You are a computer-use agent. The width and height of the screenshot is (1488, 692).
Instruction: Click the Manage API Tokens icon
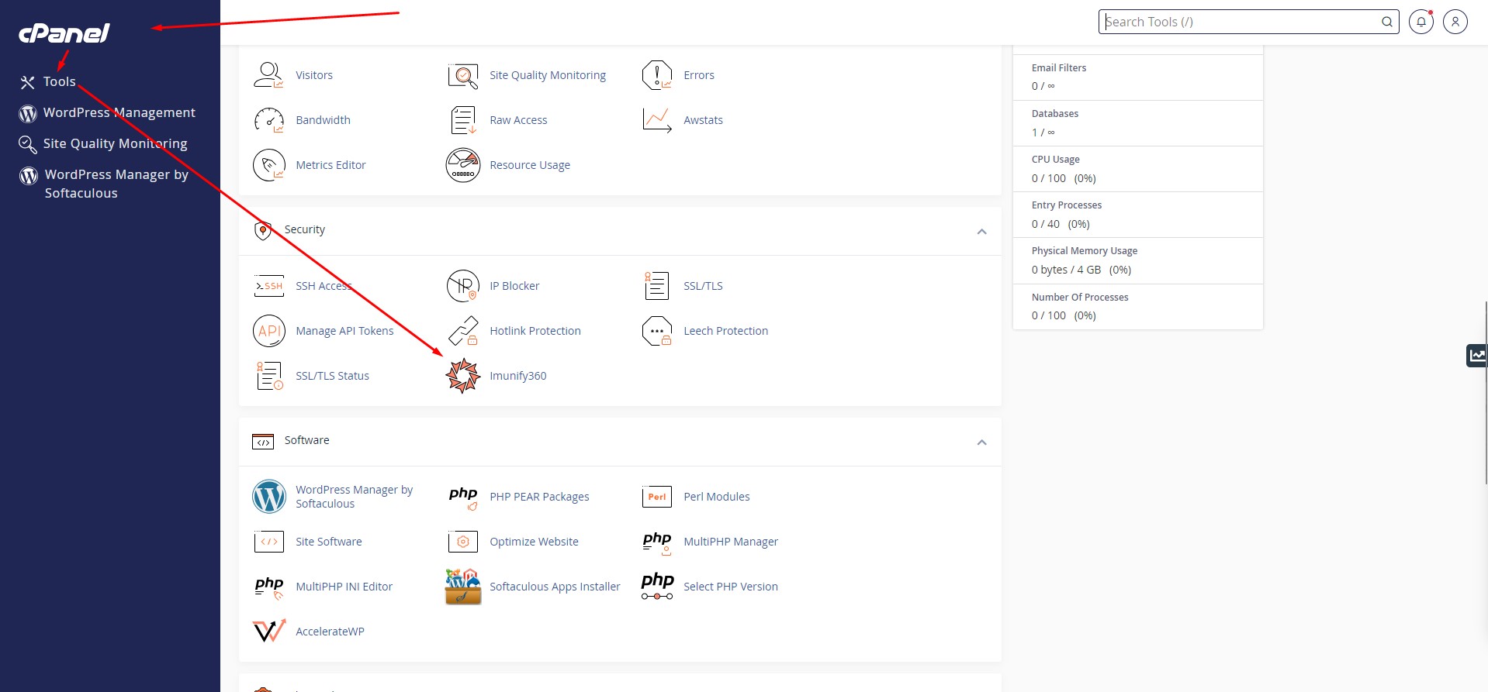(x=269, y=331)
